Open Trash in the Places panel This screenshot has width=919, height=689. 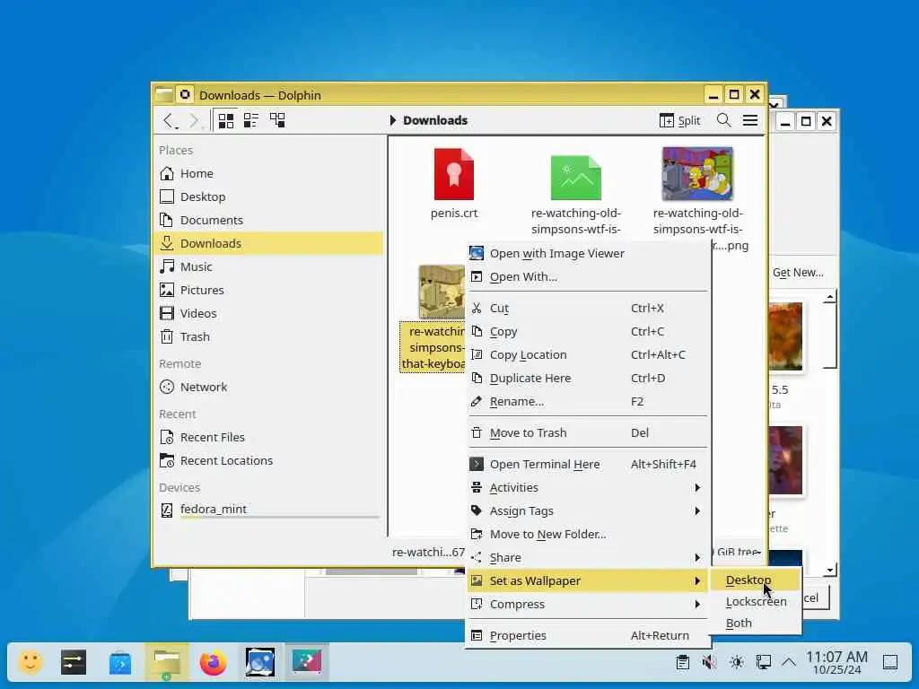pos(269,337)
